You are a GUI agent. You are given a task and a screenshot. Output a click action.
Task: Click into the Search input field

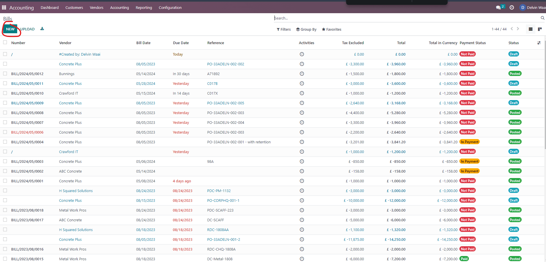401,18
